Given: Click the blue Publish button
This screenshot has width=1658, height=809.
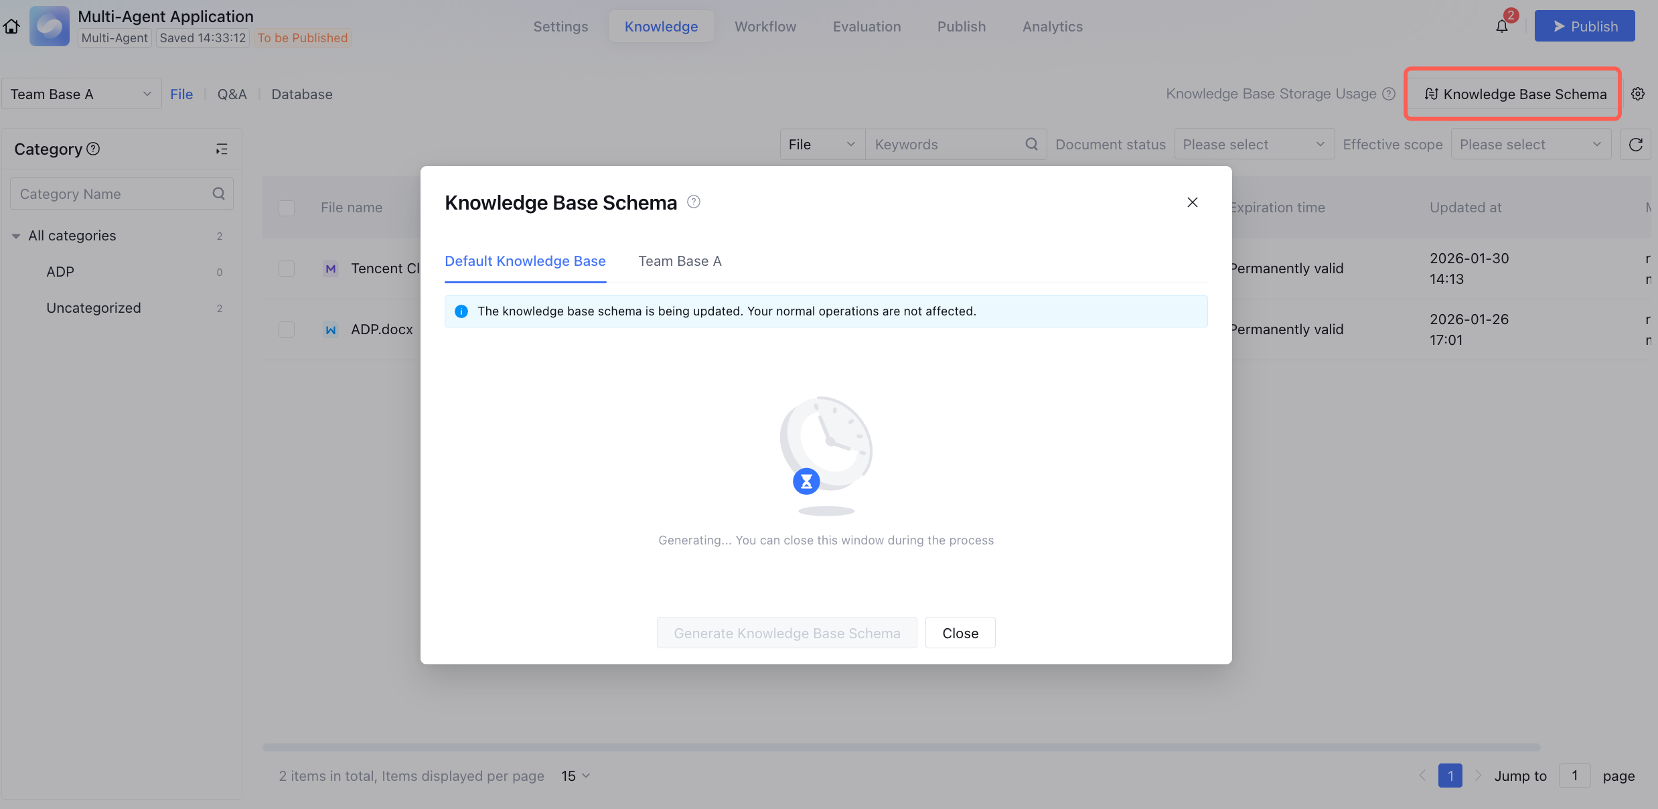Looking at the screenshot, I should coord(1584,27).
